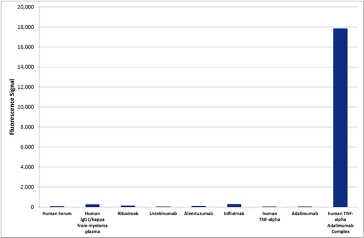This screenshot has height=238, width=364.
Task: Click the Rituximab category label
Action: coord(127,213)
